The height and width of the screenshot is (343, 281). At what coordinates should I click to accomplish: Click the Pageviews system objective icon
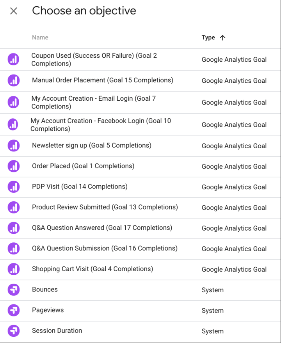14,311
